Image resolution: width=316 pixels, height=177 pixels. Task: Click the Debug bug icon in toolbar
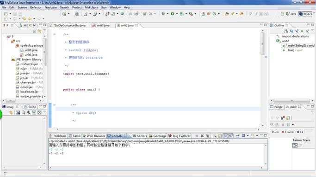coord(163,14)
